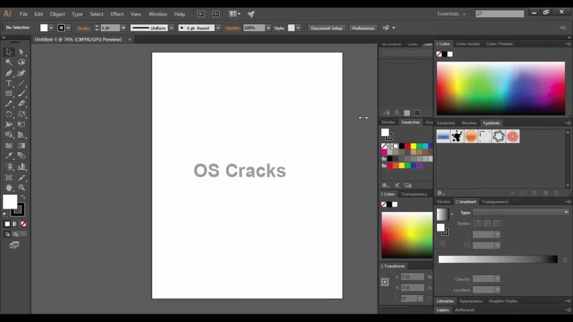The width and height of the screenshot is (573, 322).
Task: Select the Free Transform tool
Action: (x=22, y=125)
